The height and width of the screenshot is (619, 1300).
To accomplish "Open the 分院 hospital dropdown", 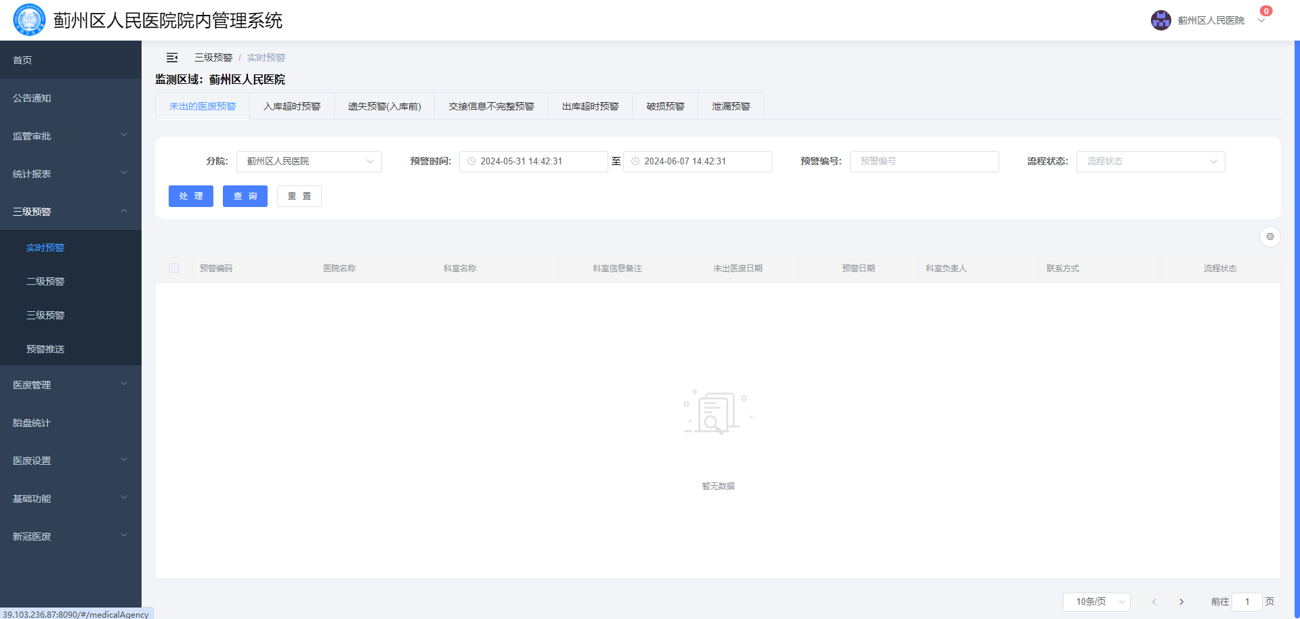I will (309, 162).
